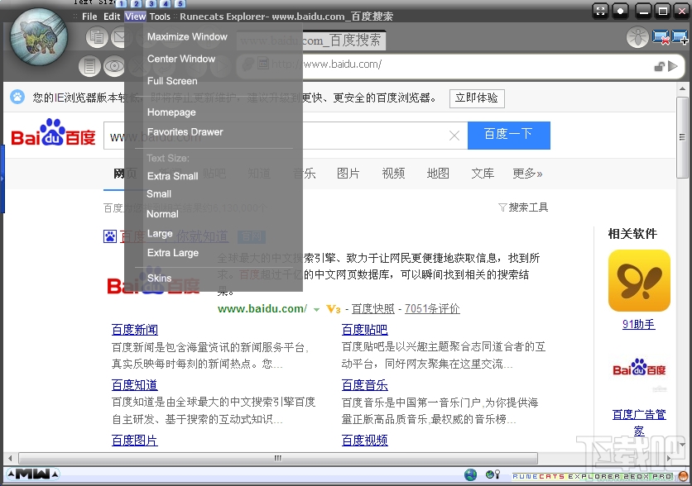Set text size to Extra Large

(x=172, y=253)
